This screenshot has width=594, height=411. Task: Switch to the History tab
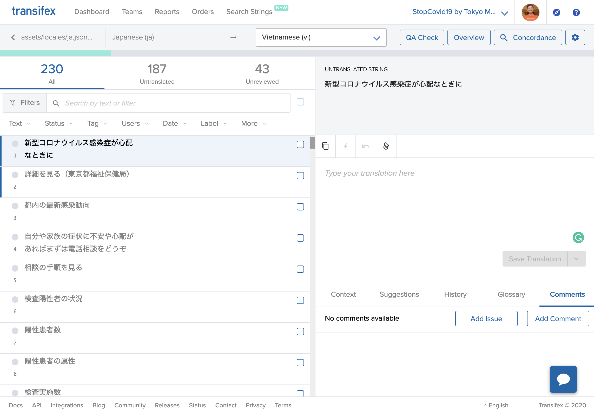(x=455, y=294)
